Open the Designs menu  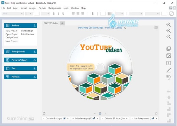[x=32, y=8]
